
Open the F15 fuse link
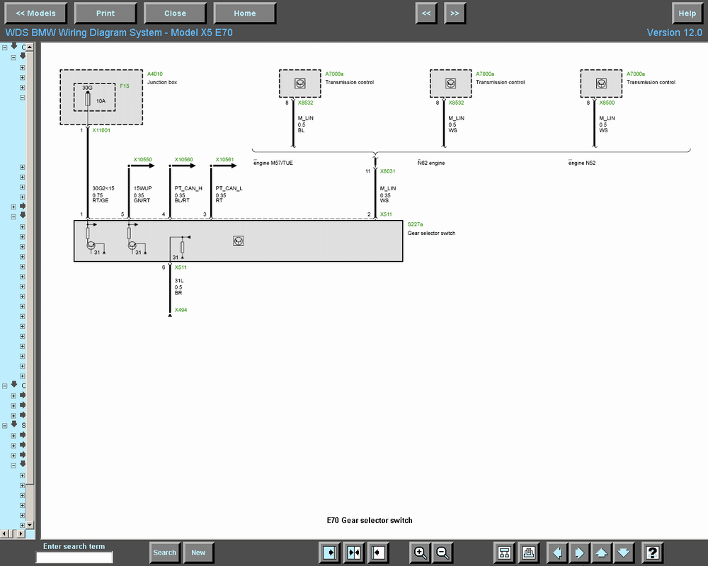125,86
